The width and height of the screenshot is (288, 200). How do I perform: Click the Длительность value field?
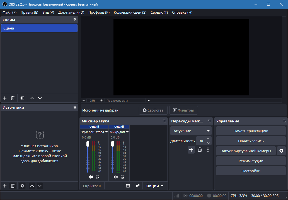[x=200, y=141]
